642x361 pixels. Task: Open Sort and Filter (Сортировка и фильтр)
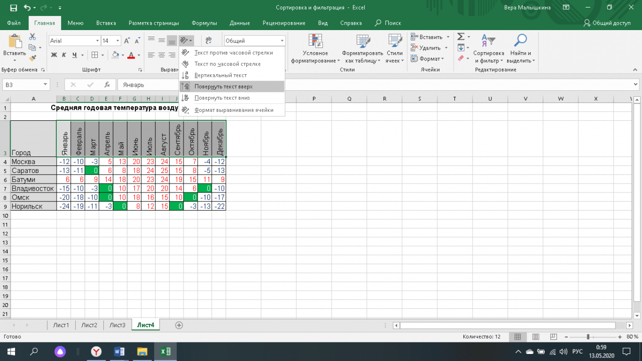(488, 49)
